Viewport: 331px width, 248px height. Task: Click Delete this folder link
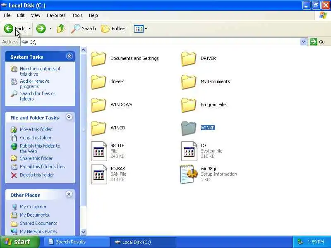(37, 175)
